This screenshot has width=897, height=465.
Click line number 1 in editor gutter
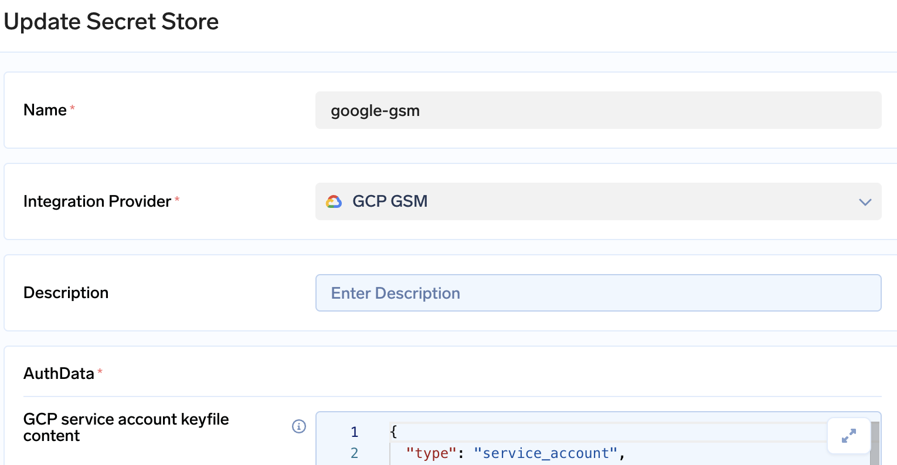point(354,432)
